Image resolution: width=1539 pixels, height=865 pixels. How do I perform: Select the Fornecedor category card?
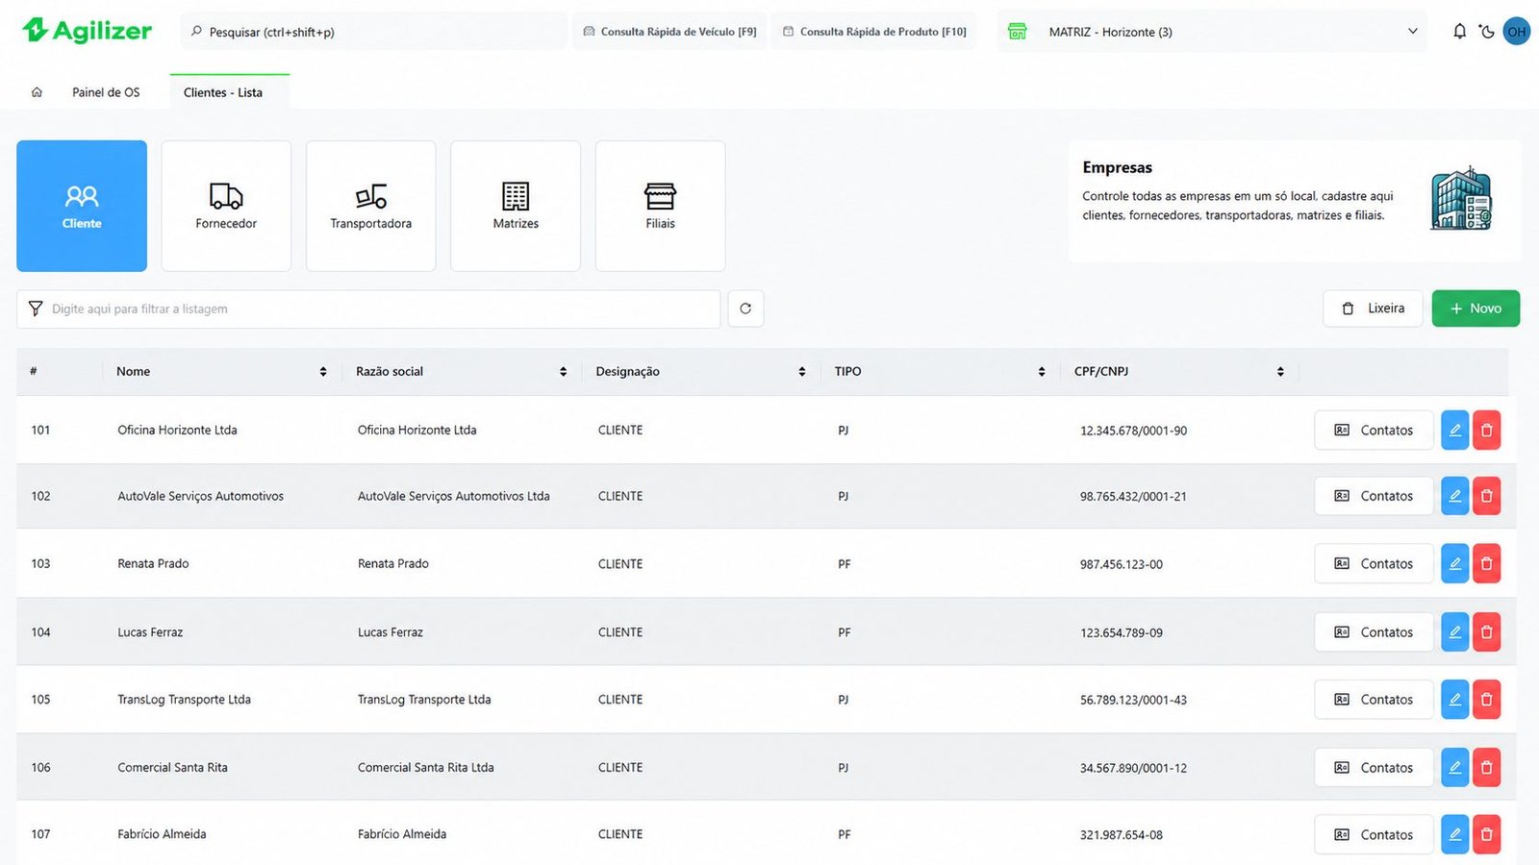[226, 206]
